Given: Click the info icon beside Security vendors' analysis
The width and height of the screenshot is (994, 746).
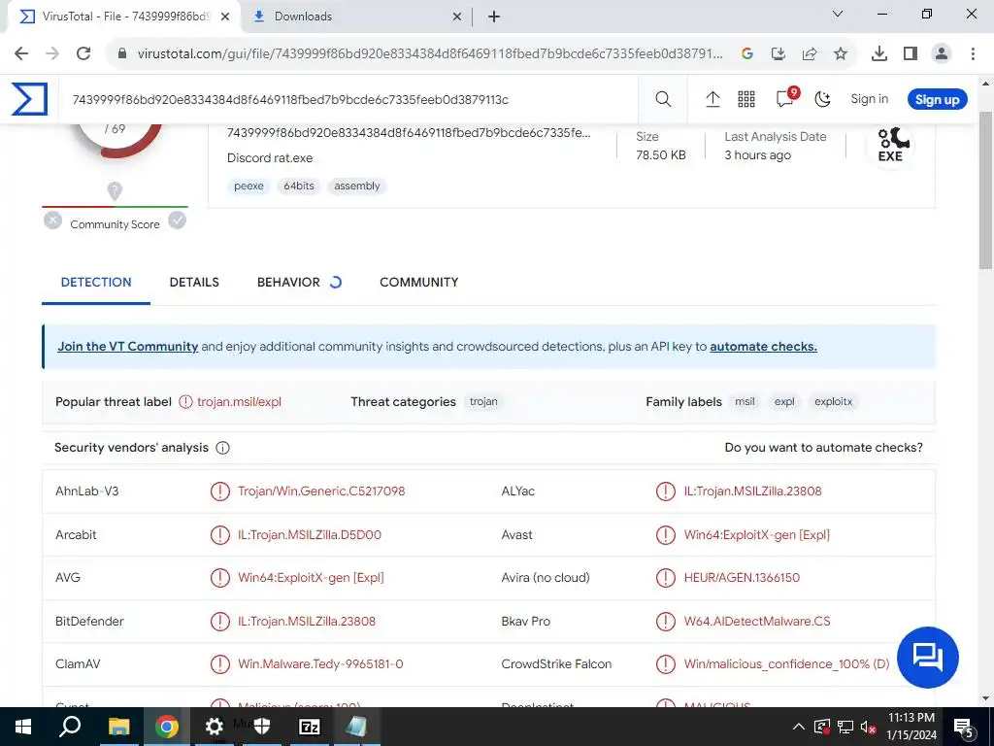Looking at the screenshot, I should coord(222,448).
